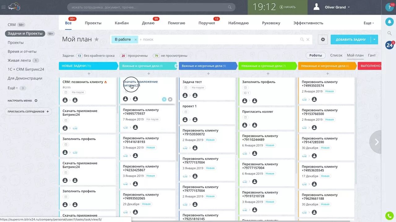Viewport: 396px width, 222px height.
Task: Open Проекты in left sidebar
Action: click(x=15, y=43)
